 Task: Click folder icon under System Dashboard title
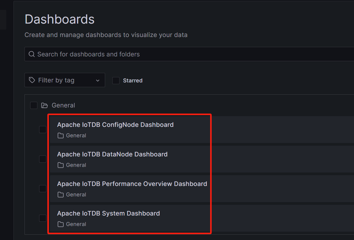[x=61, y=224]
